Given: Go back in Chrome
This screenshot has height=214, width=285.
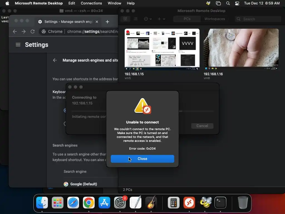Looking at the screenshot, I should (x=15, y=31).
